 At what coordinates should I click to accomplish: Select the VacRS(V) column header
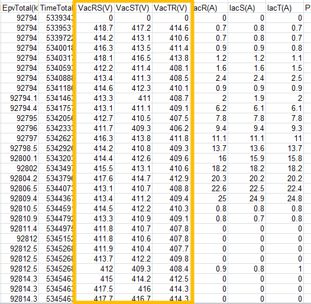95,8
